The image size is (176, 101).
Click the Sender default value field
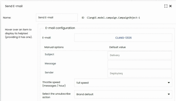[x=140, y=73]
